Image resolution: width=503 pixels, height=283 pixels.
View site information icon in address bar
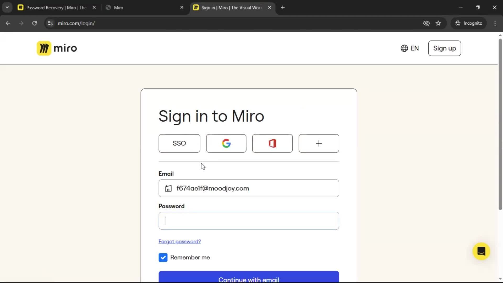click(x=50, y=23)
